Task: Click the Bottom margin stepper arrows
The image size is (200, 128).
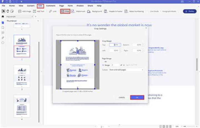Action: (x=142, y=45)
